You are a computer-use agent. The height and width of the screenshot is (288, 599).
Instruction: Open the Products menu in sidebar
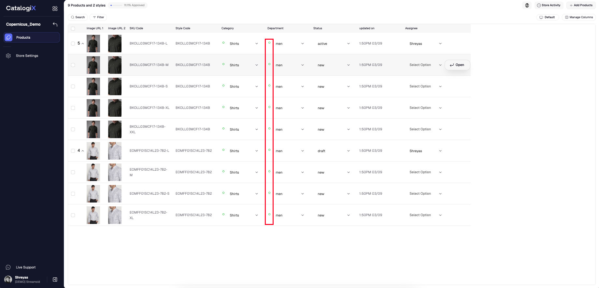tap(32, 37)
